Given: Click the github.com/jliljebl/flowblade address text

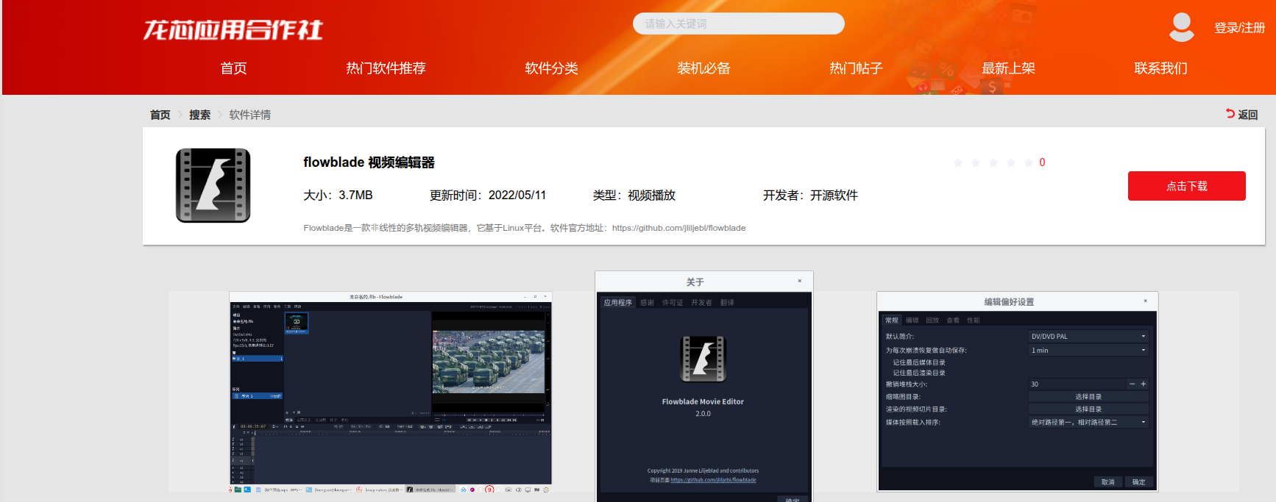Looking at the screenshot, I should click(678, 228).
